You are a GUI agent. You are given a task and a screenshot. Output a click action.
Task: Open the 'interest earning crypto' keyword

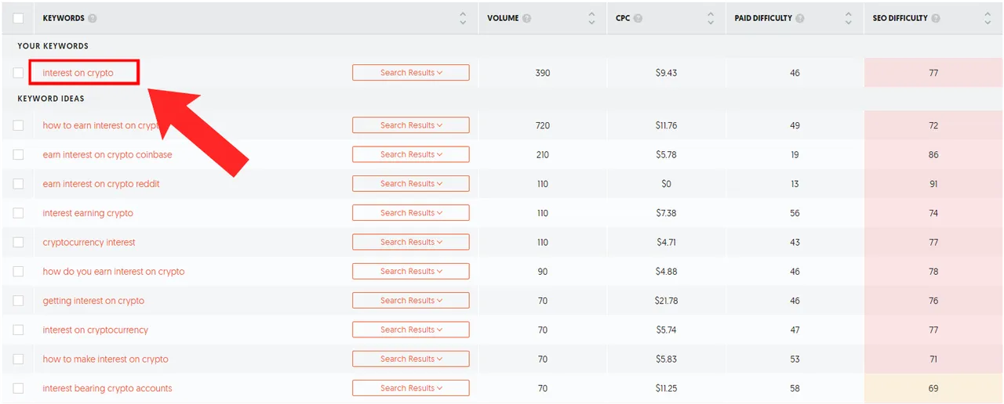click(x=88, y=213)
